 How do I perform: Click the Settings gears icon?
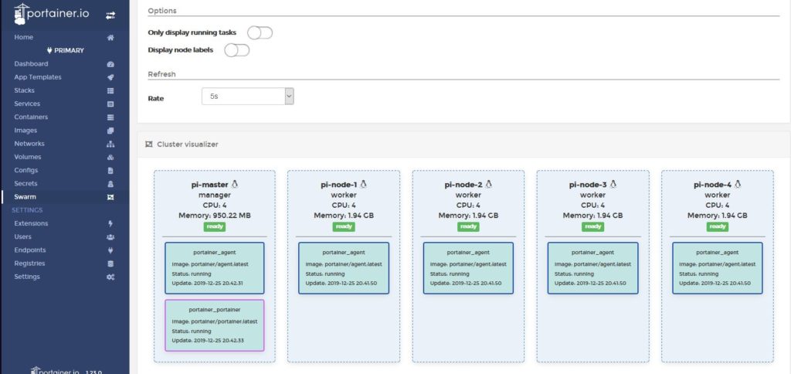(x=110, y=277)
